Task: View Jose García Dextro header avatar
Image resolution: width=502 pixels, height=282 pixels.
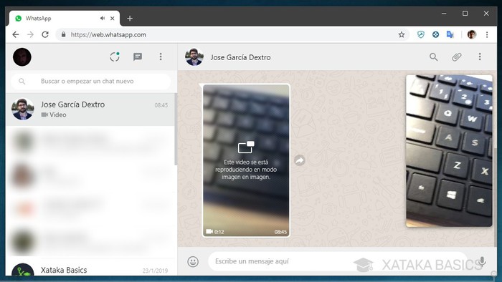Action: pyautogui.click(x=194, y=57)
